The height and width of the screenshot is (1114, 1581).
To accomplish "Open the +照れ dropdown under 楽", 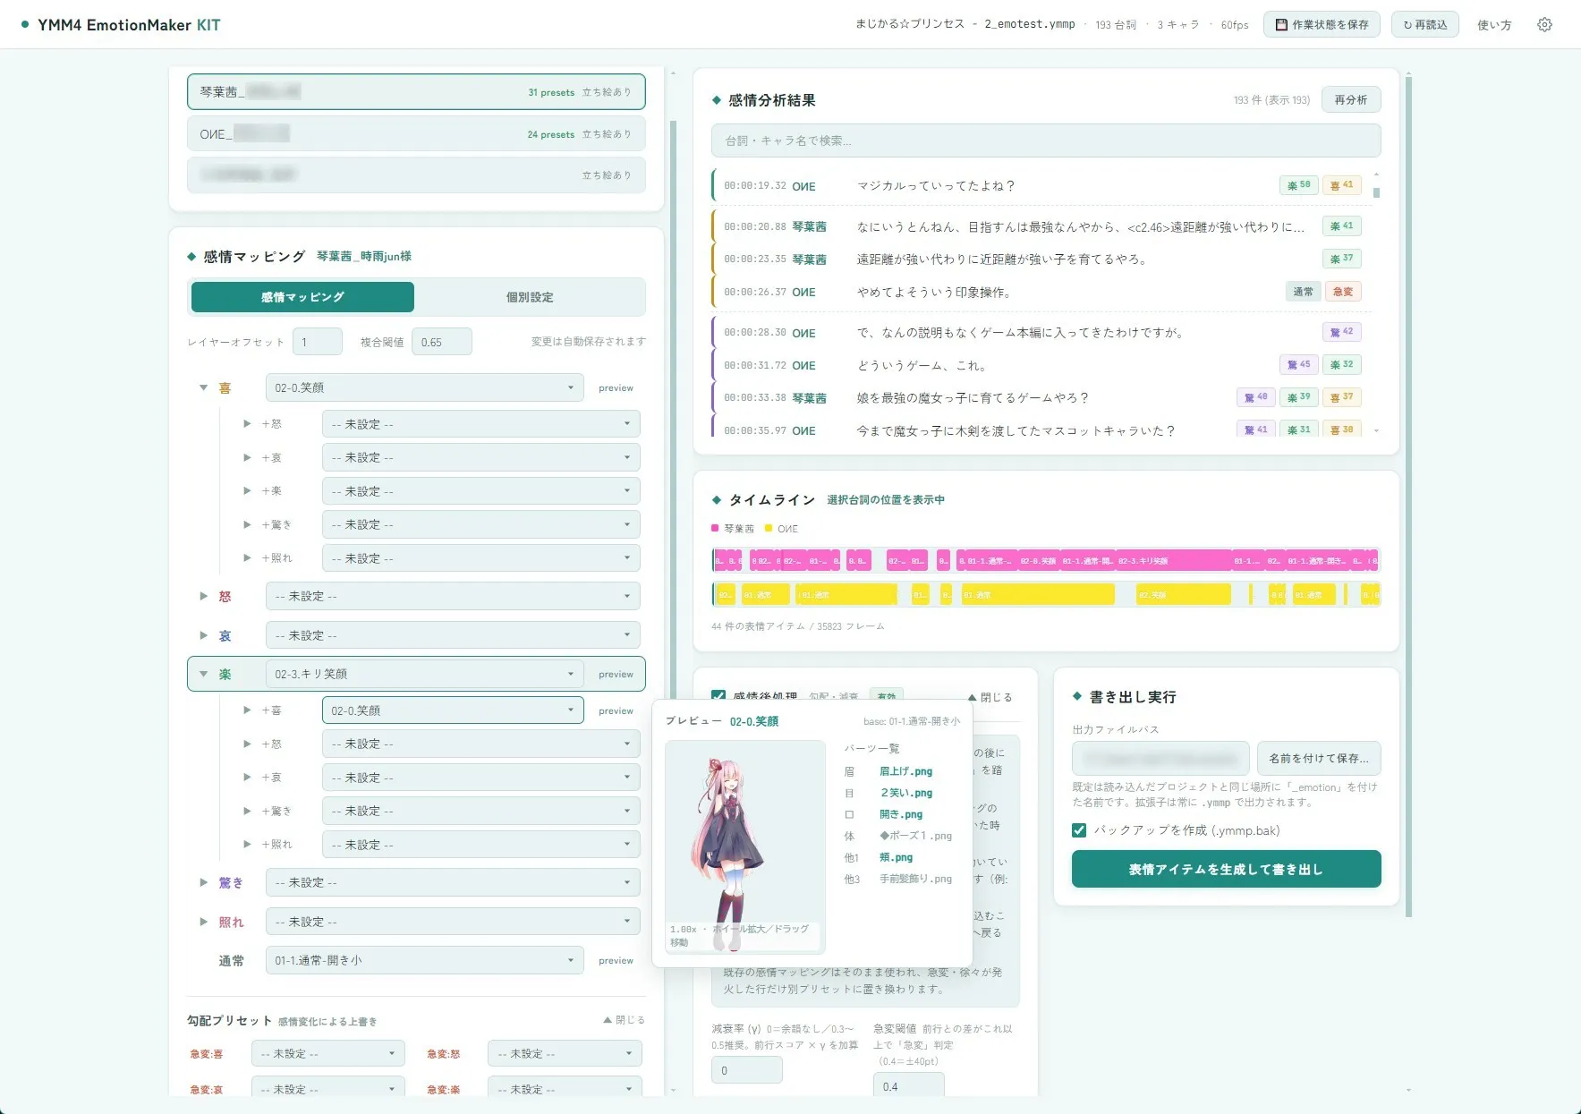I will (481, 845).
